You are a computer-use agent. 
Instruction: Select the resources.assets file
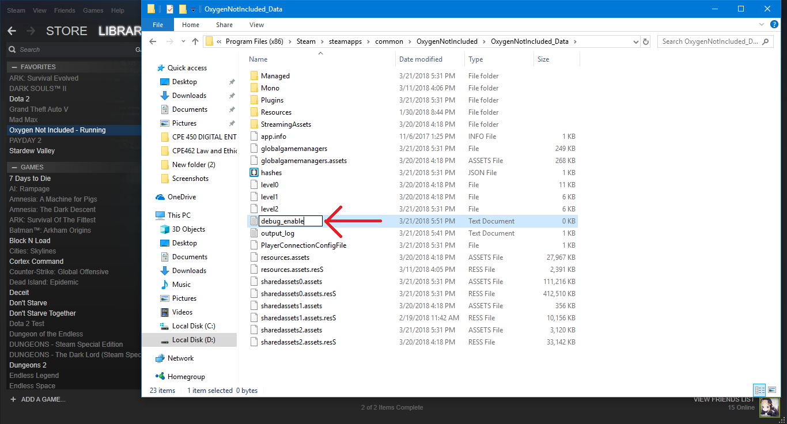285,258
